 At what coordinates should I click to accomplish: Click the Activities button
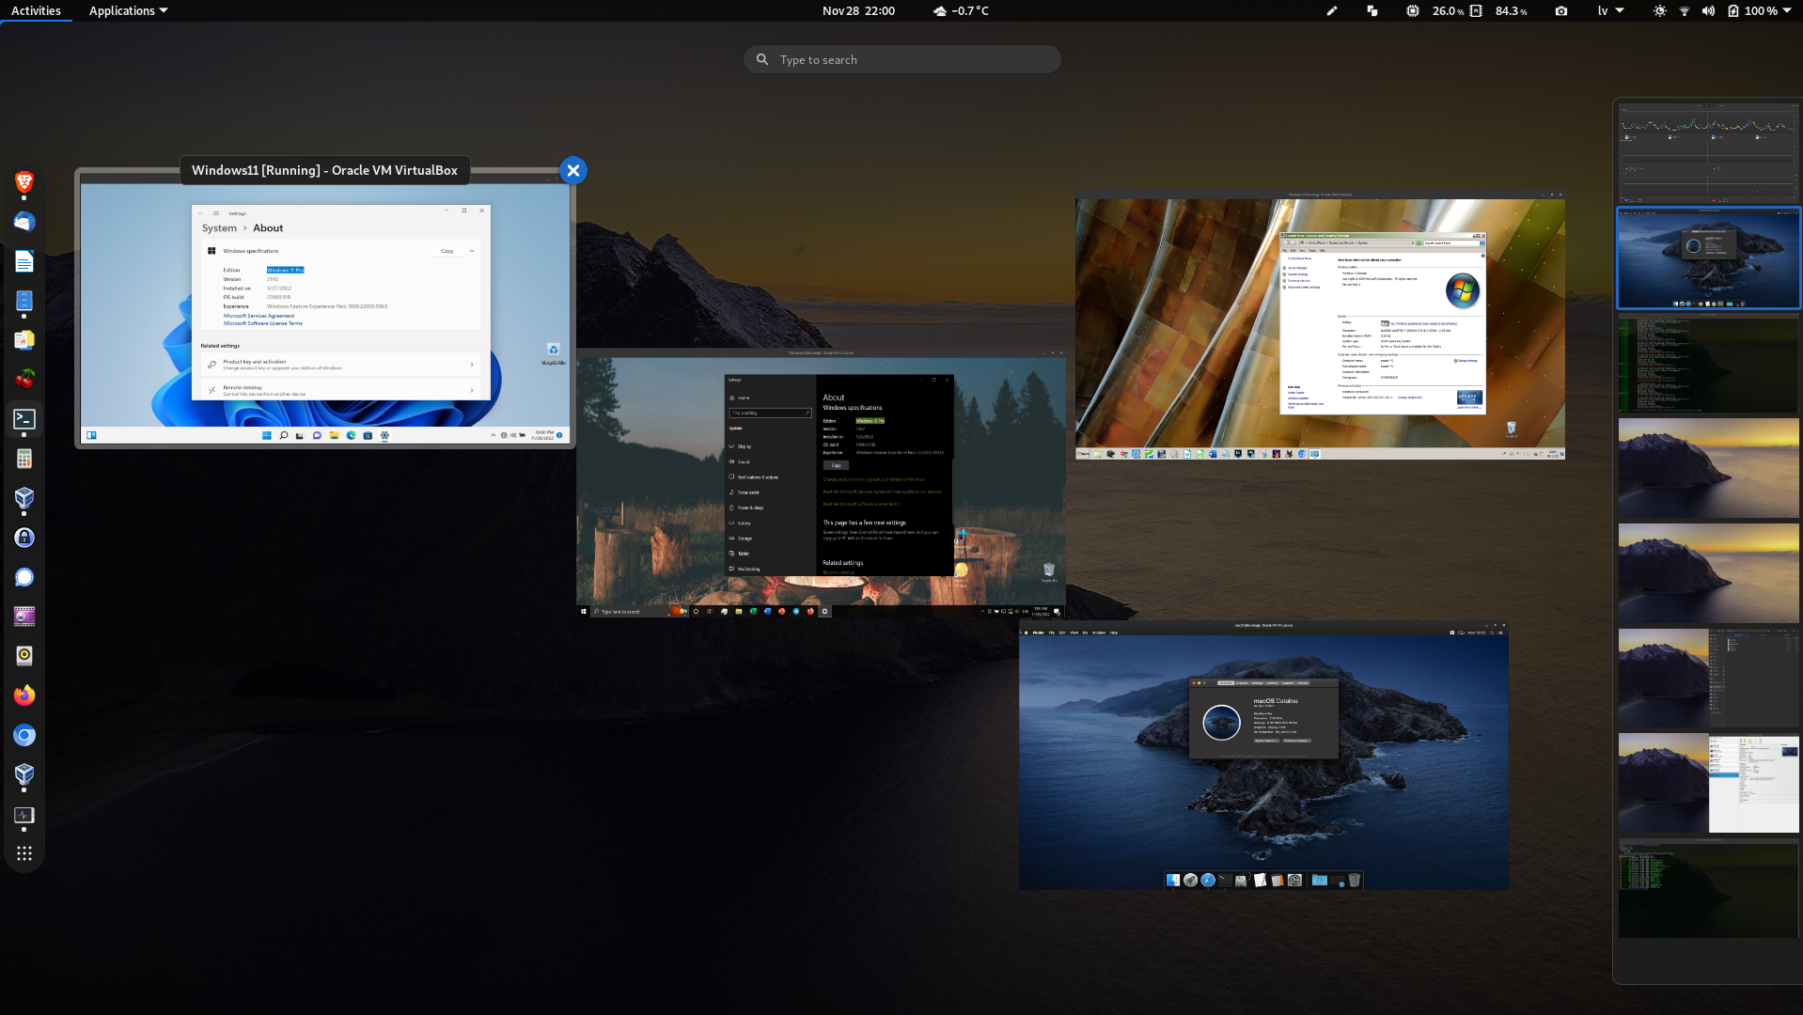click(36, 11)
